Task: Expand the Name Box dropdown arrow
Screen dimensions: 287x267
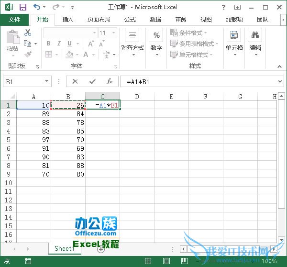Action: coord(47,82)
